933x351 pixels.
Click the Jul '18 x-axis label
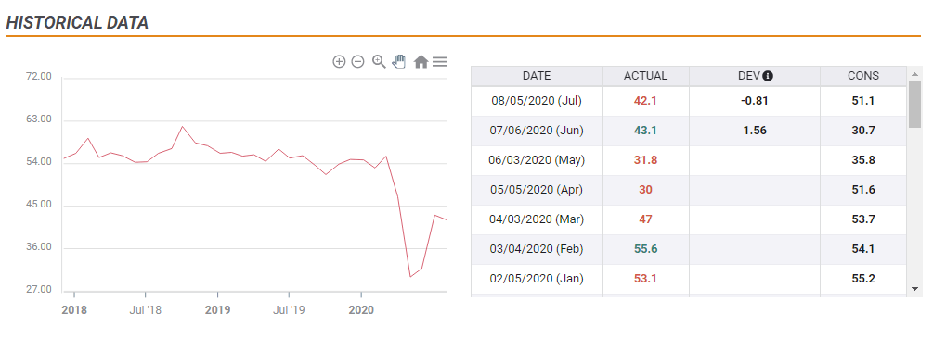145,310
